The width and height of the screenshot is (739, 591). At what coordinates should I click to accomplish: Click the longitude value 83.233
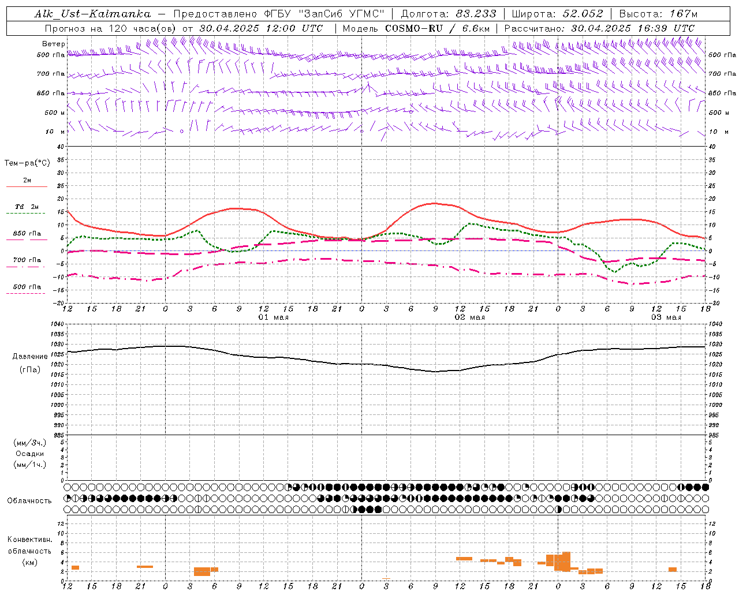476,14
